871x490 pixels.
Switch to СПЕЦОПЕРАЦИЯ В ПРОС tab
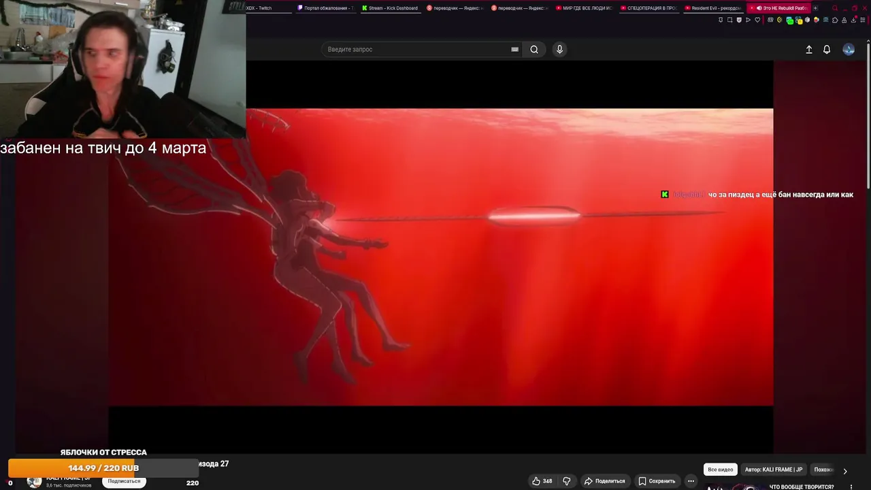(648, 8)
